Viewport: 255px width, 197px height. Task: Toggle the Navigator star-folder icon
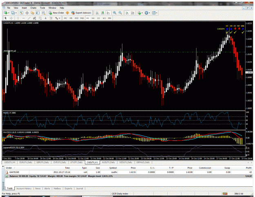33,13
